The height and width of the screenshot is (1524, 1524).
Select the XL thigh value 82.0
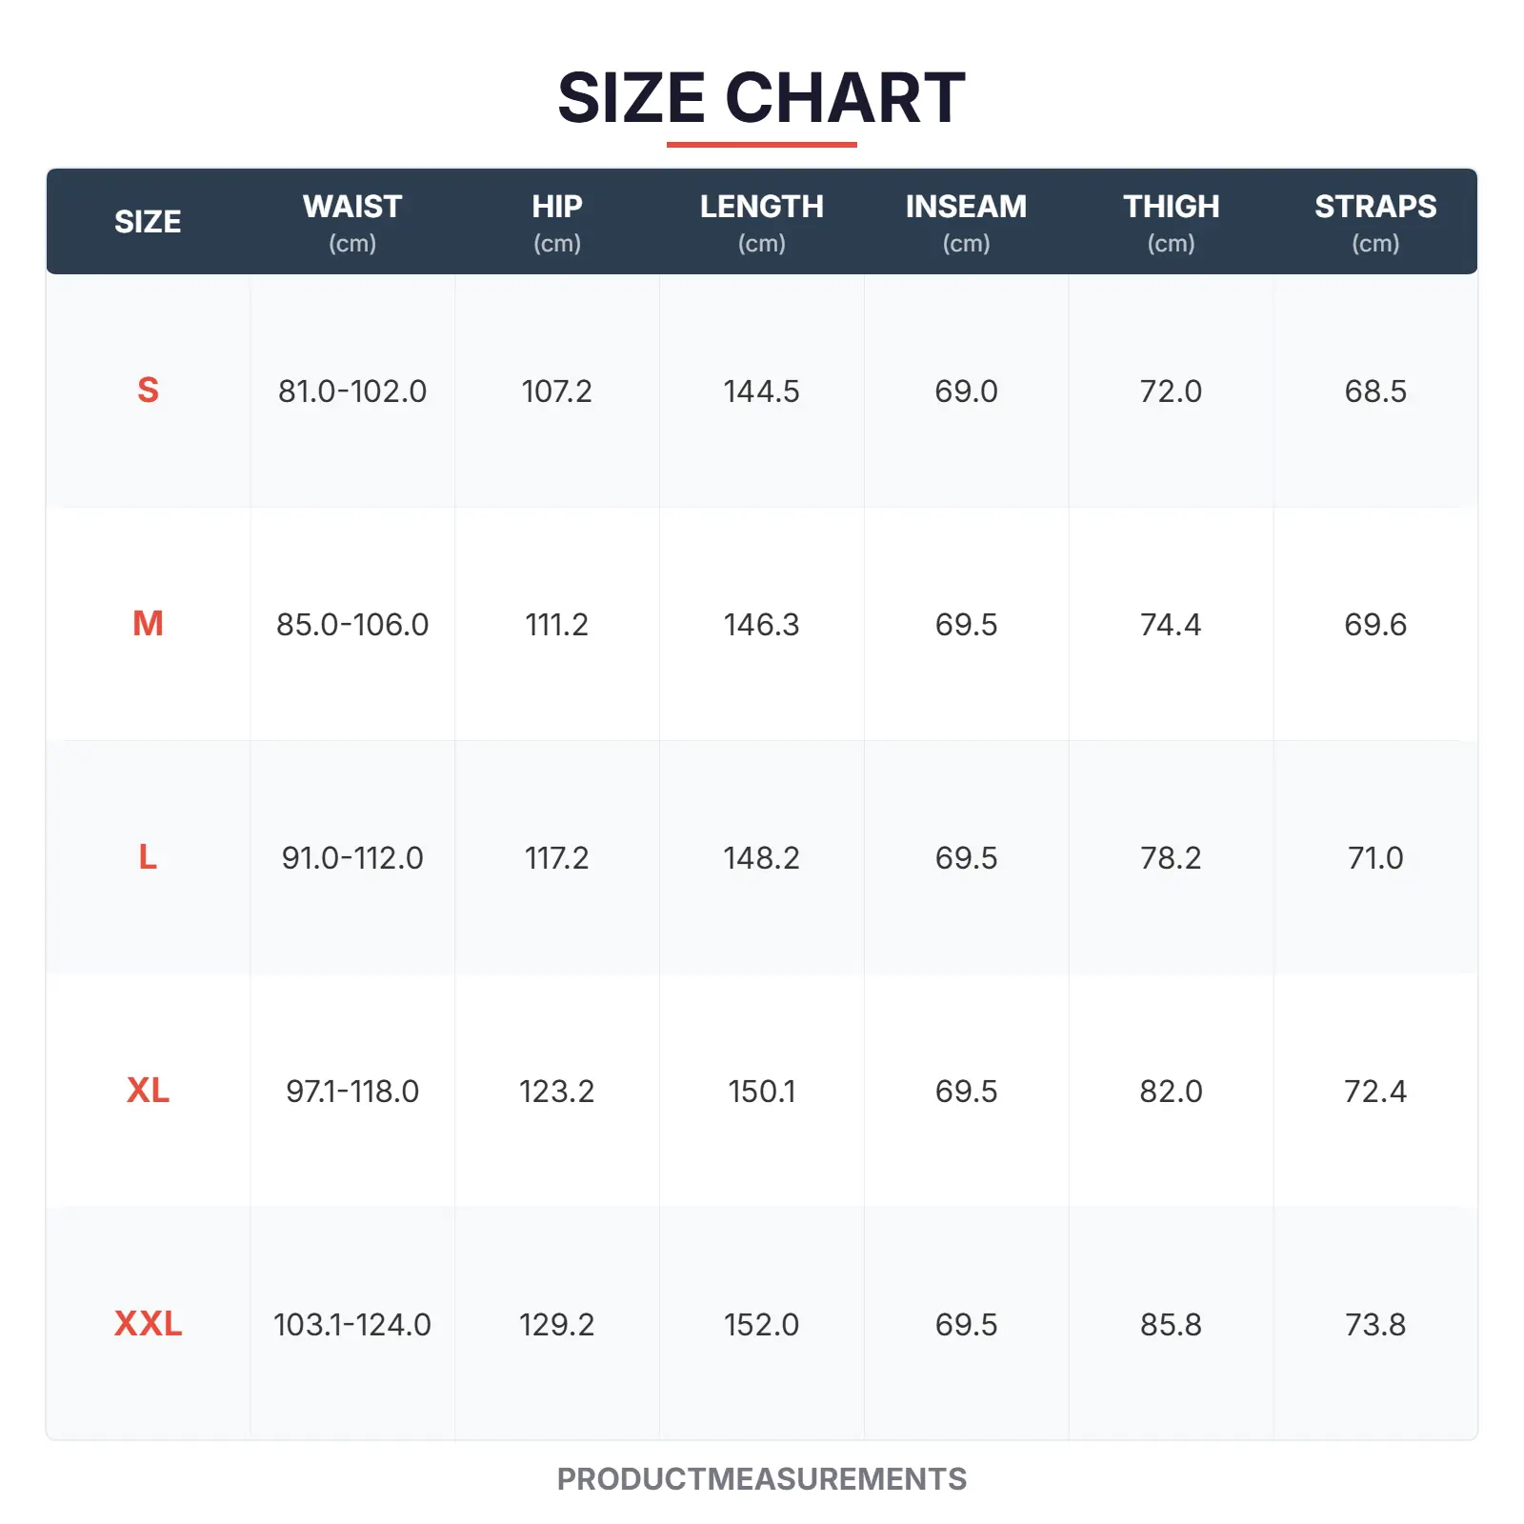[x=1171, y=1092]
